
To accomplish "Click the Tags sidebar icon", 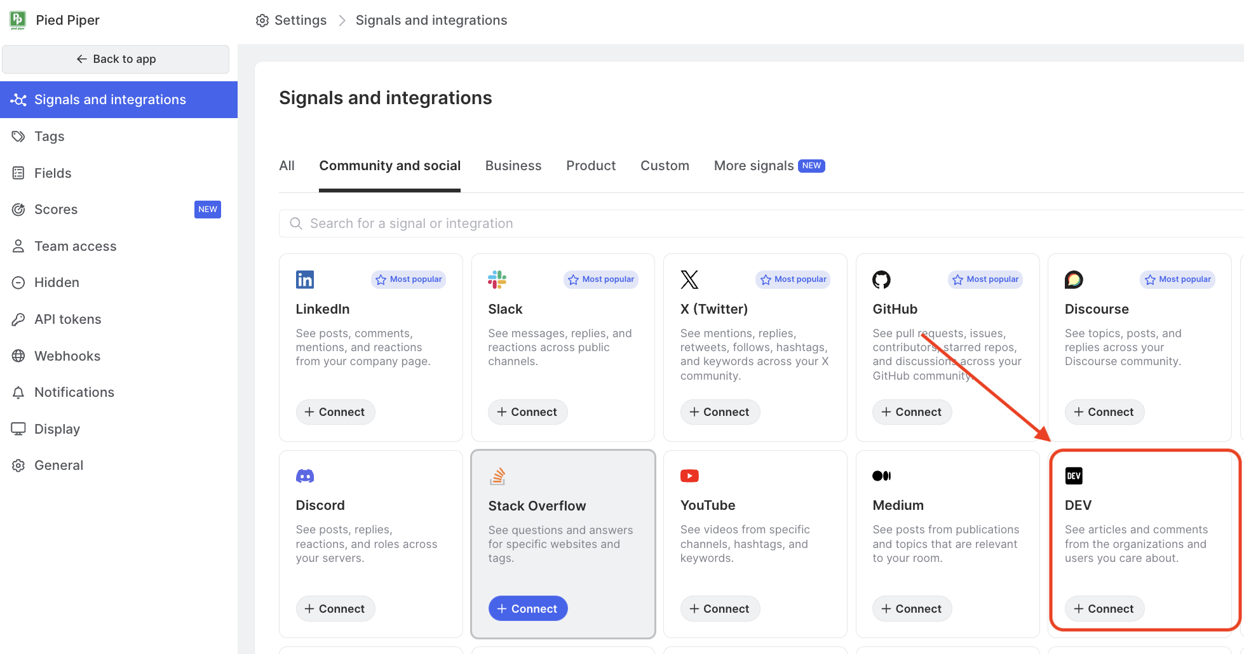I will tap(18, 137).
